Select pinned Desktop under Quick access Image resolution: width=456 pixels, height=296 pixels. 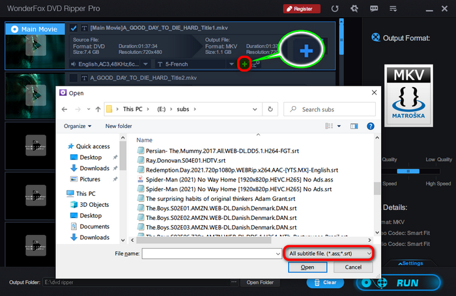[91, 157]
